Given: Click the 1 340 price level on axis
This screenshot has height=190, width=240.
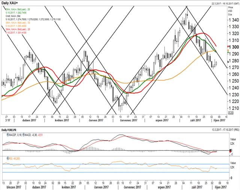Looking at the screenshot, I should [x=233, y=20].
